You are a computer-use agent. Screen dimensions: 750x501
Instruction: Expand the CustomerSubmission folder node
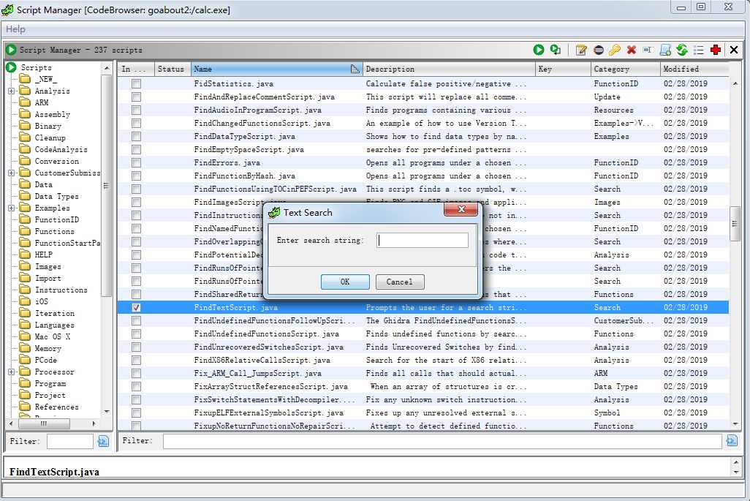12,173
